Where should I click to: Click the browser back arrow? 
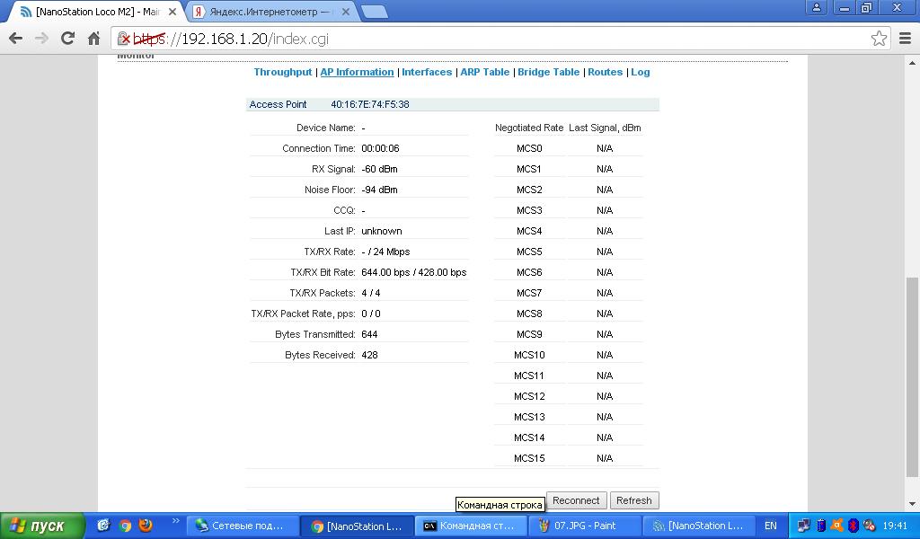(x=15, y=38)
